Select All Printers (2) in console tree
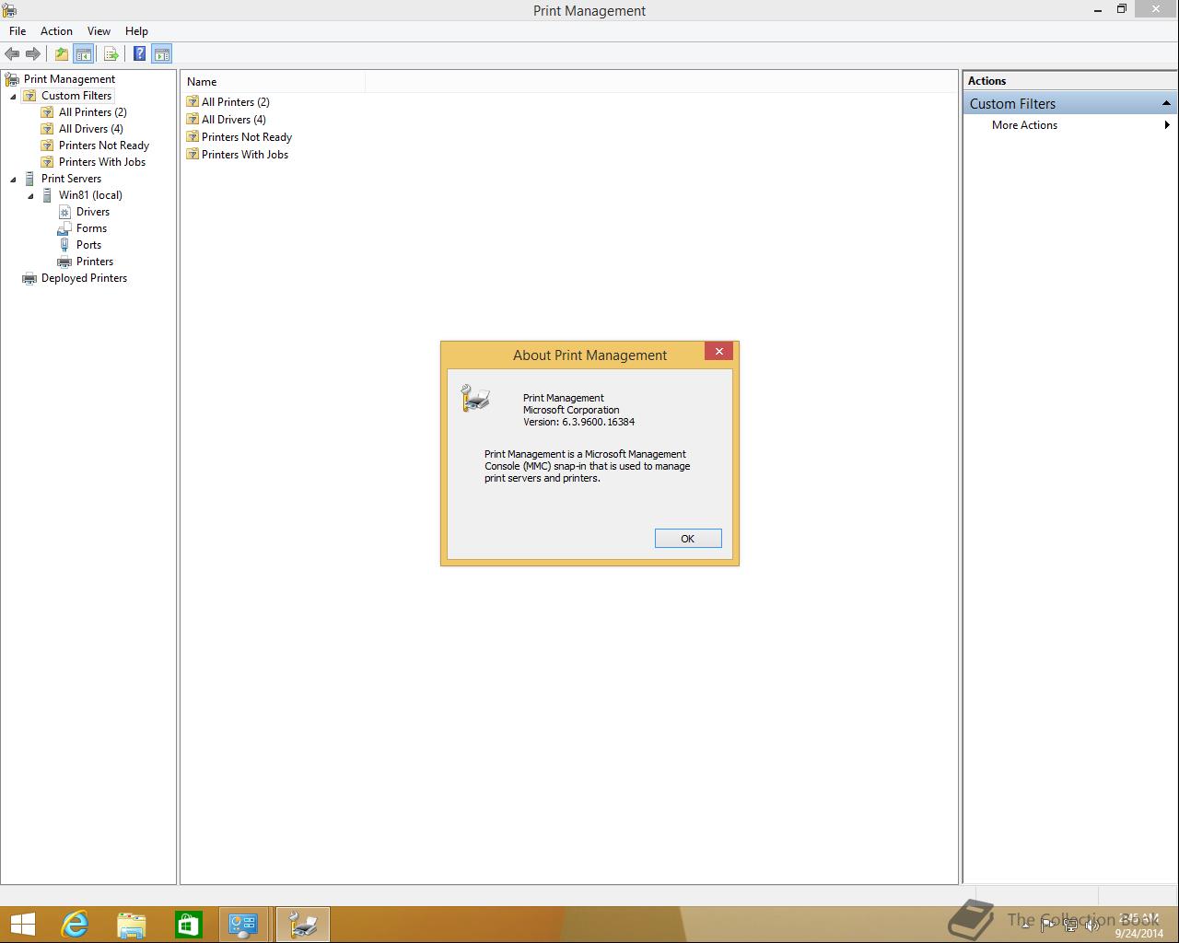This screenshot has width=1179, height=943. click(x=93, y=112)
